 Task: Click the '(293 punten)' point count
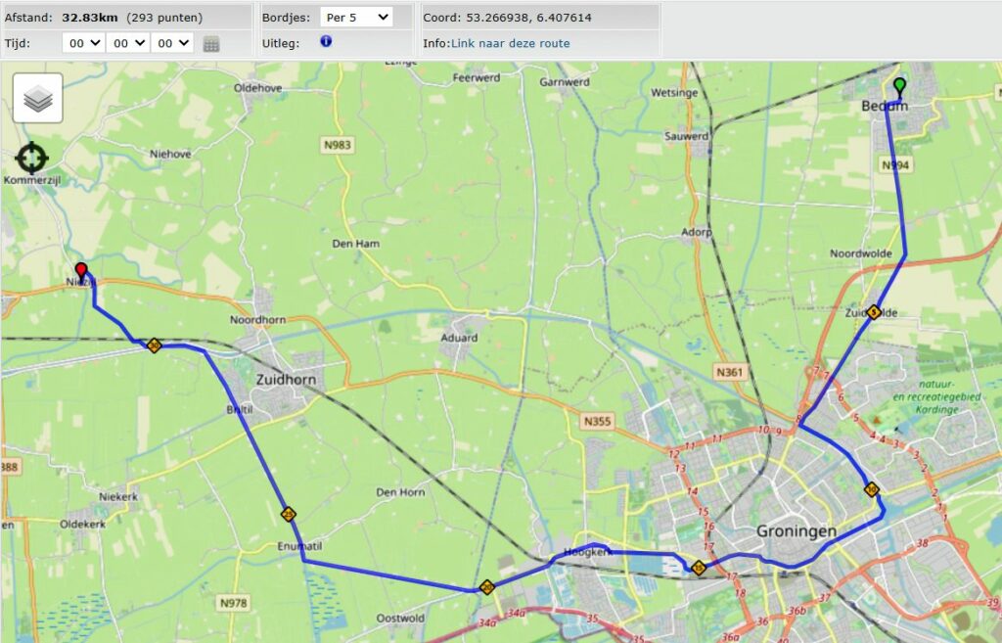point(164,18)
